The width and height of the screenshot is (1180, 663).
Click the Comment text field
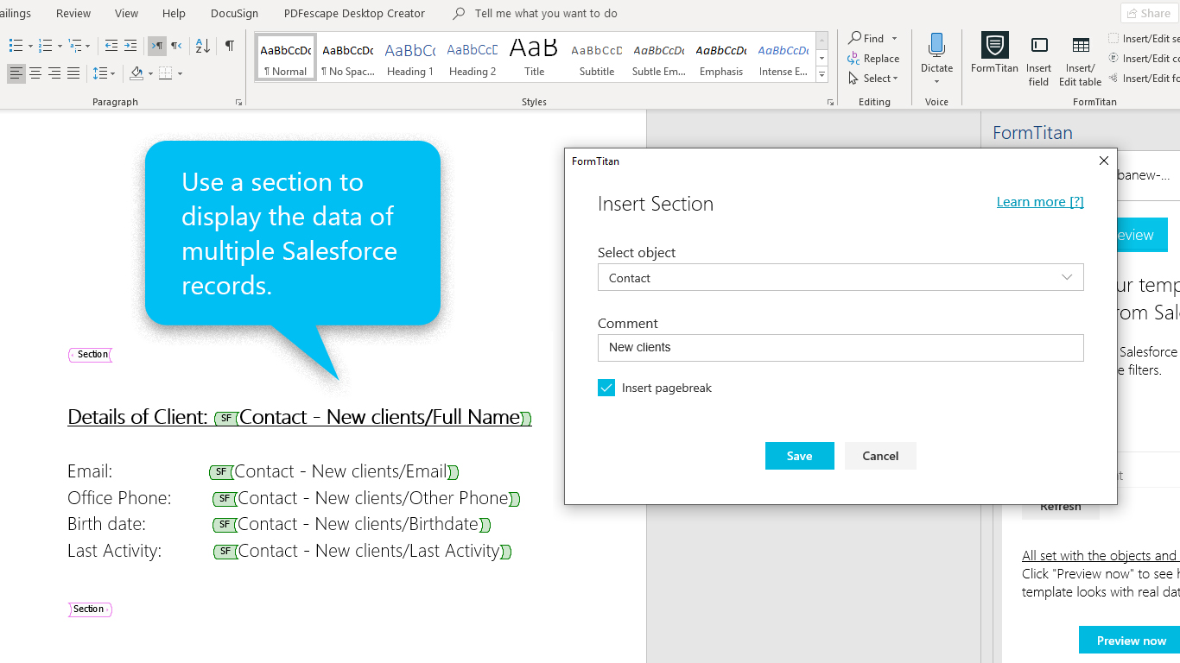[x=840, y=347]
